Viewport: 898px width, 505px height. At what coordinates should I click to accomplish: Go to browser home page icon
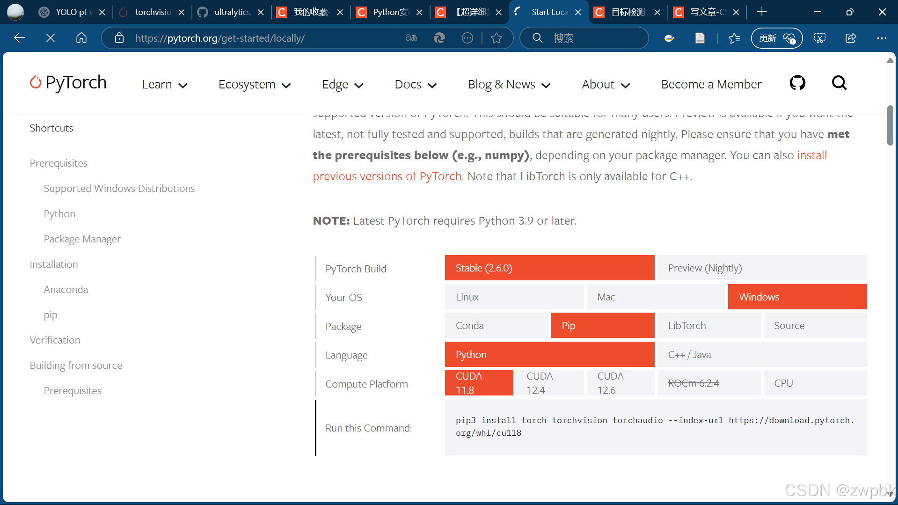pos(81,38)
